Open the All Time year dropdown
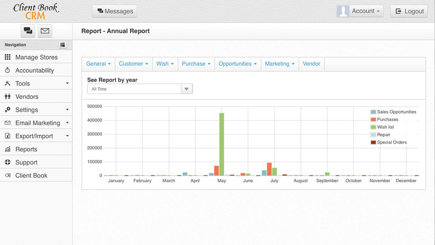The height and width of the screenshot is (245, 435). [x=140, y=89]
